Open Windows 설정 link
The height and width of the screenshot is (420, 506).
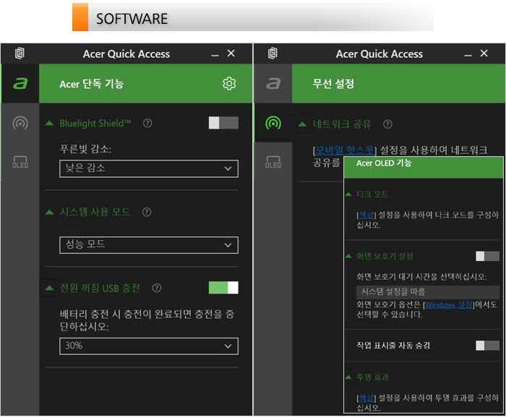click(x=449, y=305)
